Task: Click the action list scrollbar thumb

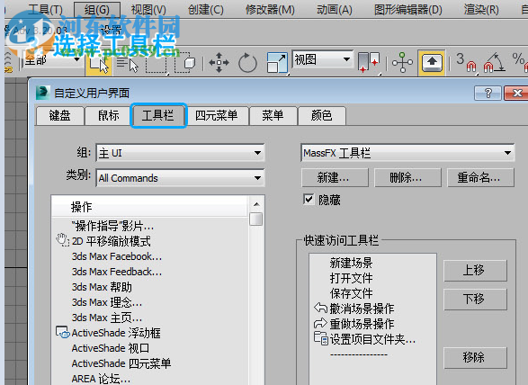Action: point(256,219)
